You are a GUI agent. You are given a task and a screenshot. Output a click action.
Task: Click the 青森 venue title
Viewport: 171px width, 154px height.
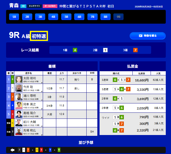[14, 5]
